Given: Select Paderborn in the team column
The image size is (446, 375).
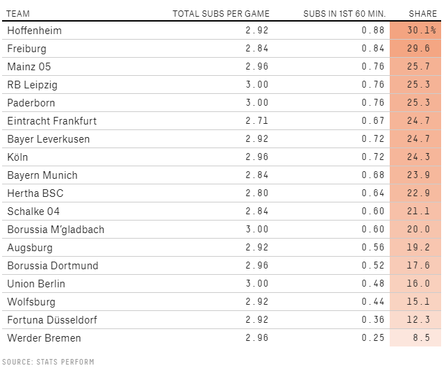Looking at the screenshot, I should [x=31, y=103].
